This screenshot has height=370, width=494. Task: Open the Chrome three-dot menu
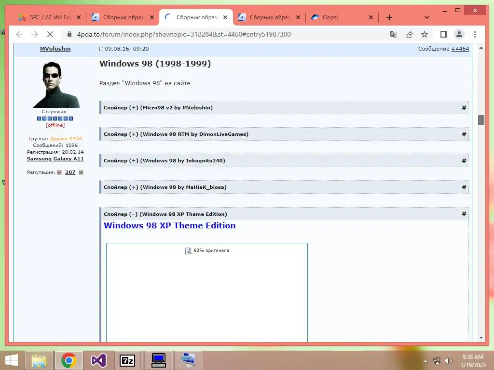click(475, 34)
